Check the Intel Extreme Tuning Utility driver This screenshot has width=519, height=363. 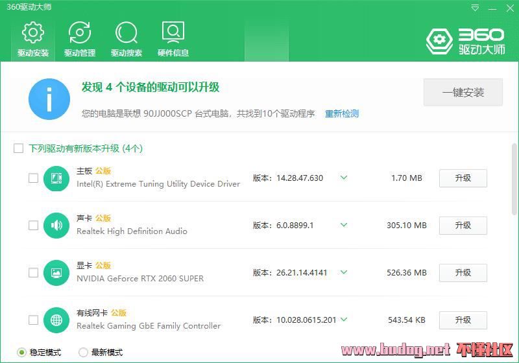click(x=34, y=178)
